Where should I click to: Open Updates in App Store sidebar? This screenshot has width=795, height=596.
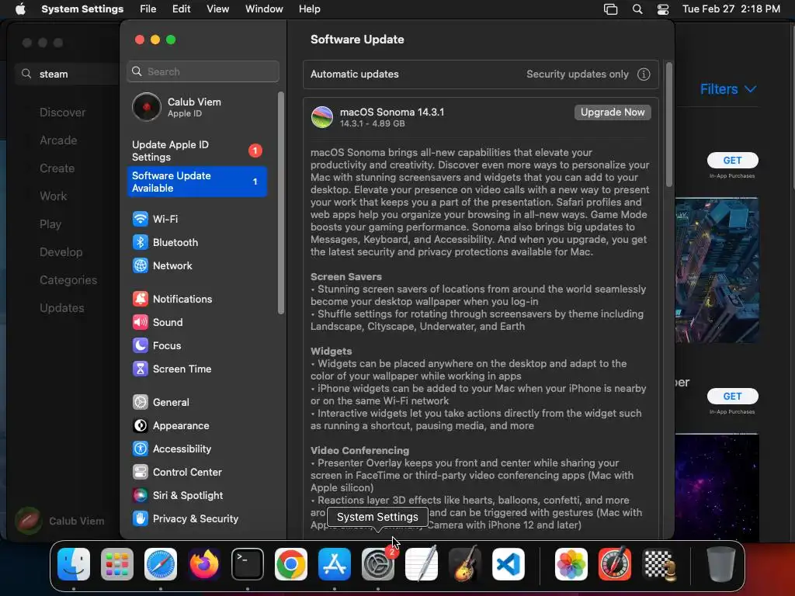point(62,308)
